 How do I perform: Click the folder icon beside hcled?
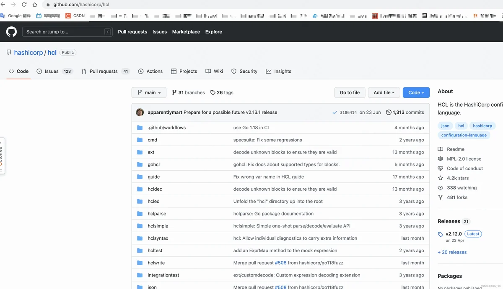(x=140, y=201)
